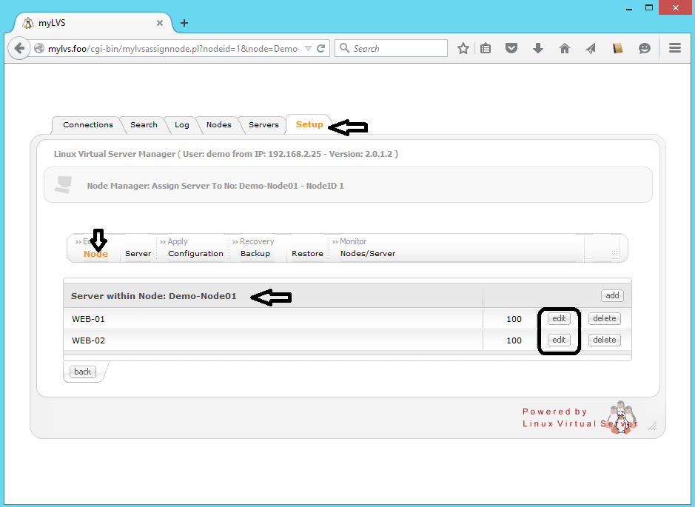Click the Pocket icon in the toolbar
Image resolution: width=695 pixels, height=507 pixels.
511,48
